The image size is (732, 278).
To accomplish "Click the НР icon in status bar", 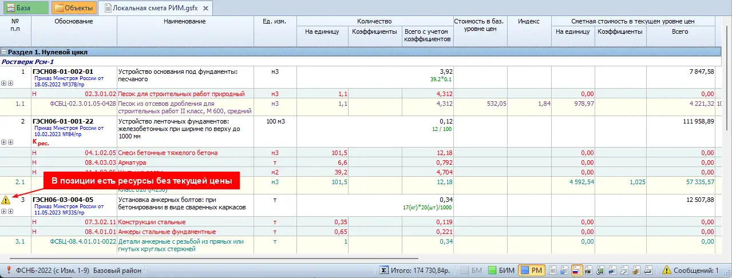I will [611, 271].
